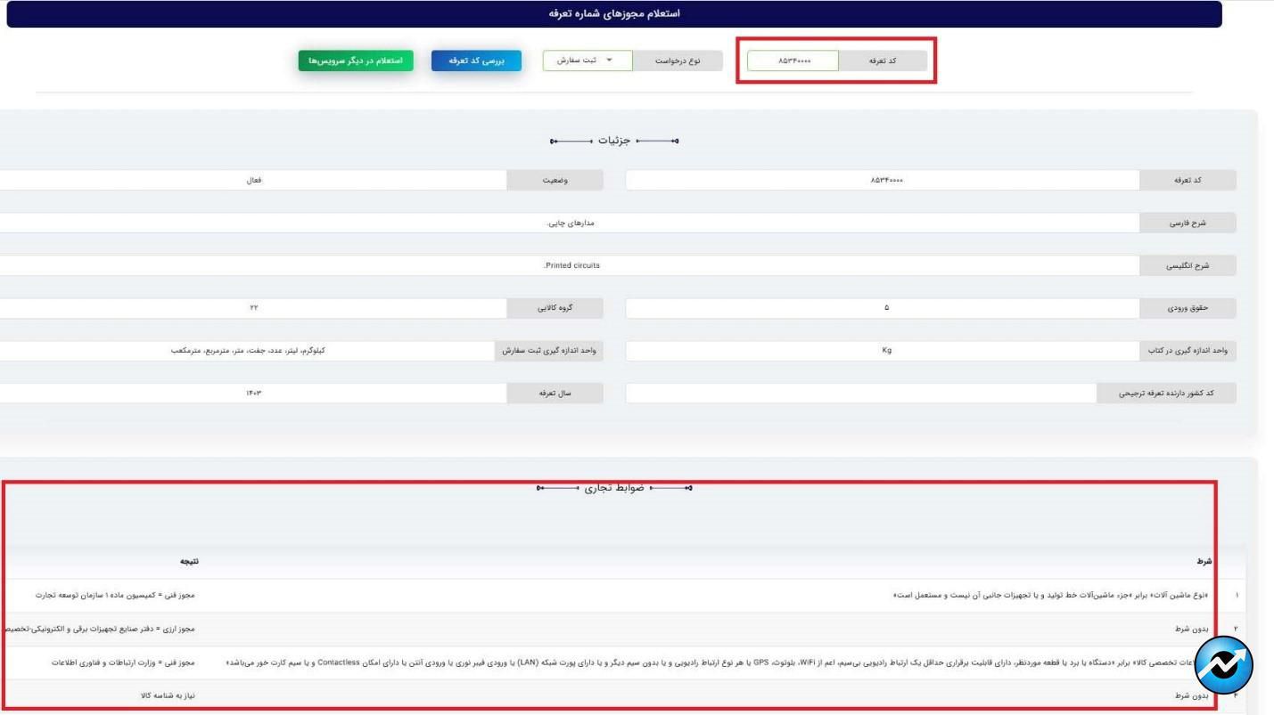1274x715 pixels.
Task: Click the 'شرح فارسی' field showing 'مدارهای چاپی'
Action: 570,223
